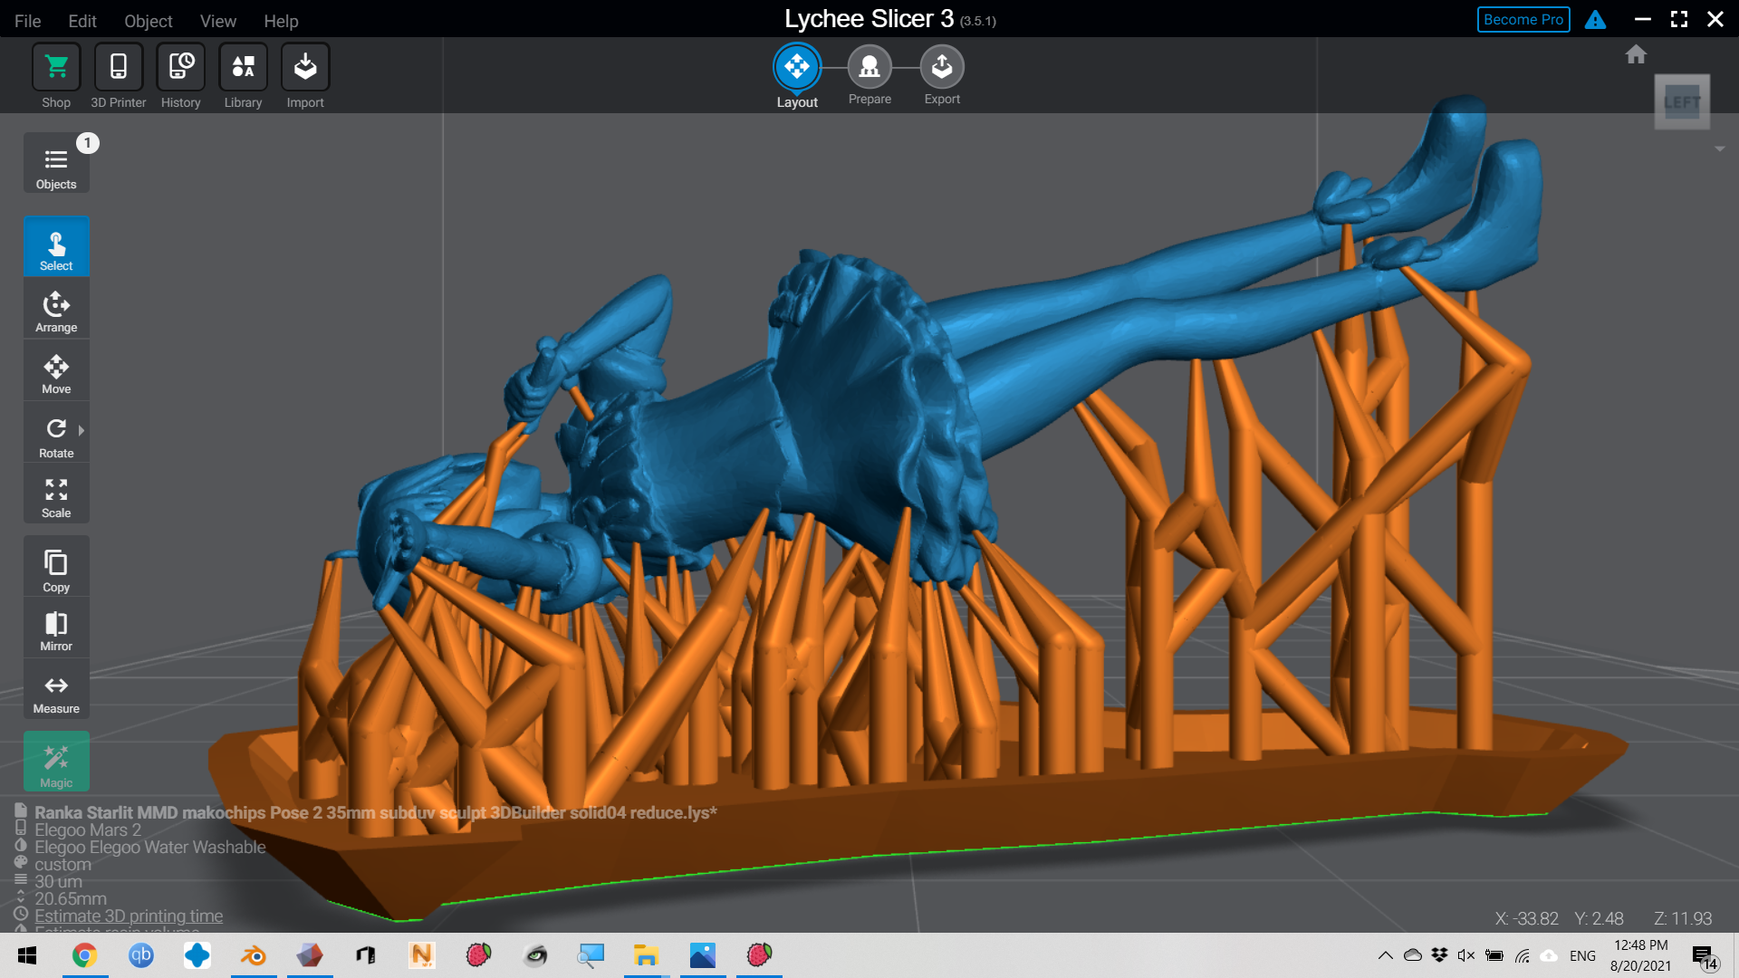Open the 3D Printer settings
1739x978 pixels.
(119, 67)
